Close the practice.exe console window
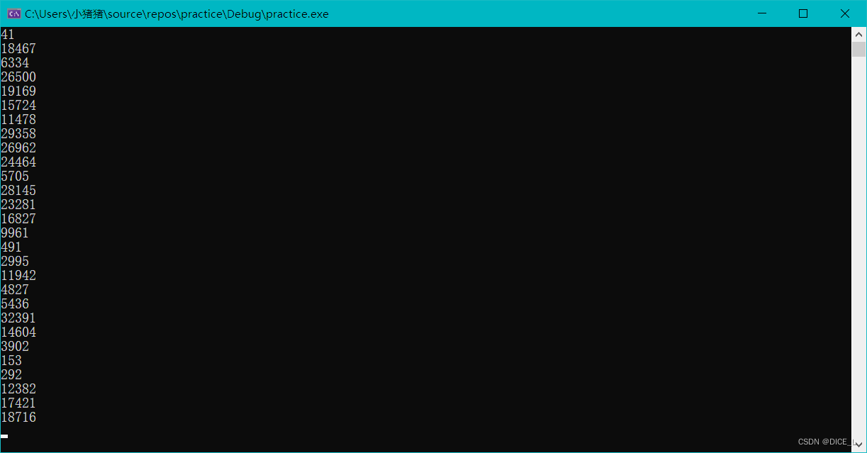The width and height of the screenshot is (867, 453). coord(844,13)
